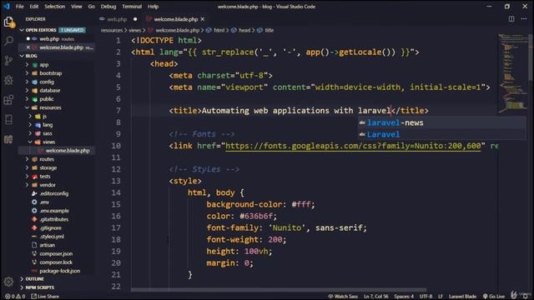The image size is (534, 300).
Task: Expand the sass folder
Action: [48, 133]
